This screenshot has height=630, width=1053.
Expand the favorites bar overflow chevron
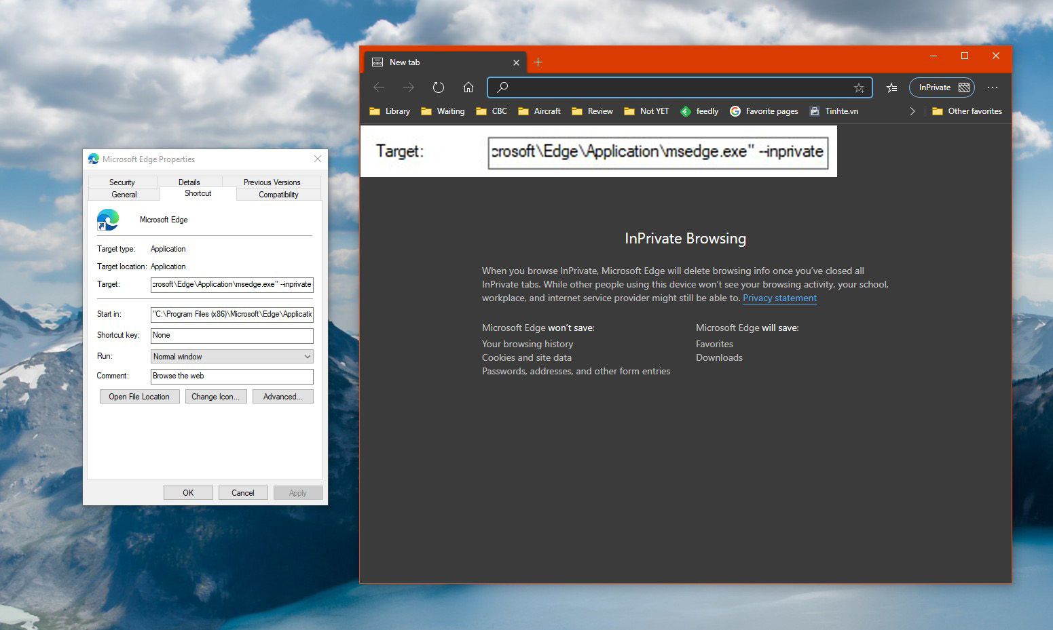pyautogui.click(x=912, y=111)
